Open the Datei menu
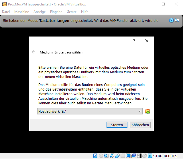The image size is (183, 159). 6,12
